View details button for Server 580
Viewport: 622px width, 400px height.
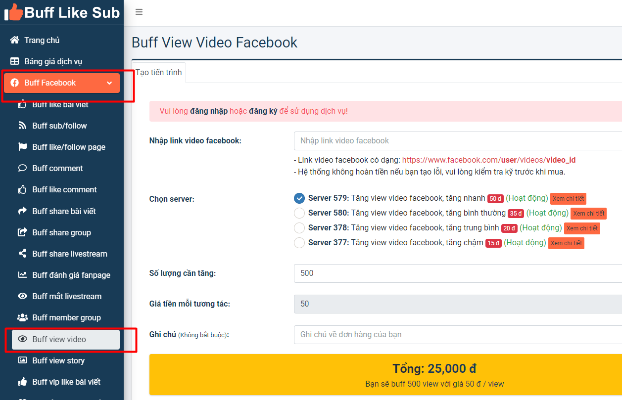coord(588,213)
